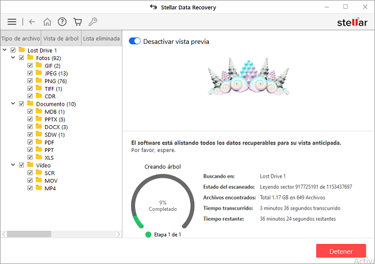Click the Fotos folder icon
Image resolution: width=375 pixels, height=264 pixels.
click(30, 58)
